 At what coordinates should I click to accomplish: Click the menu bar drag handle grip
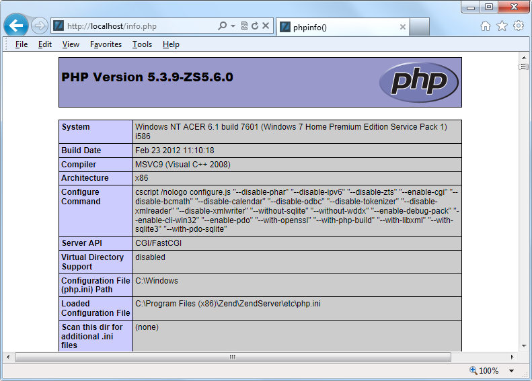click(6, 44)
